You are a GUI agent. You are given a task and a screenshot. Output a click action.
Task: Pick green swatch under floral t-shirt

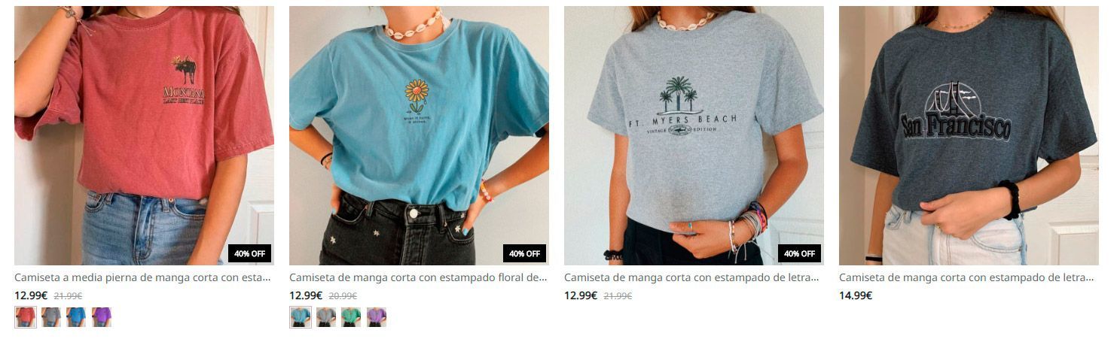coord(351,317)
